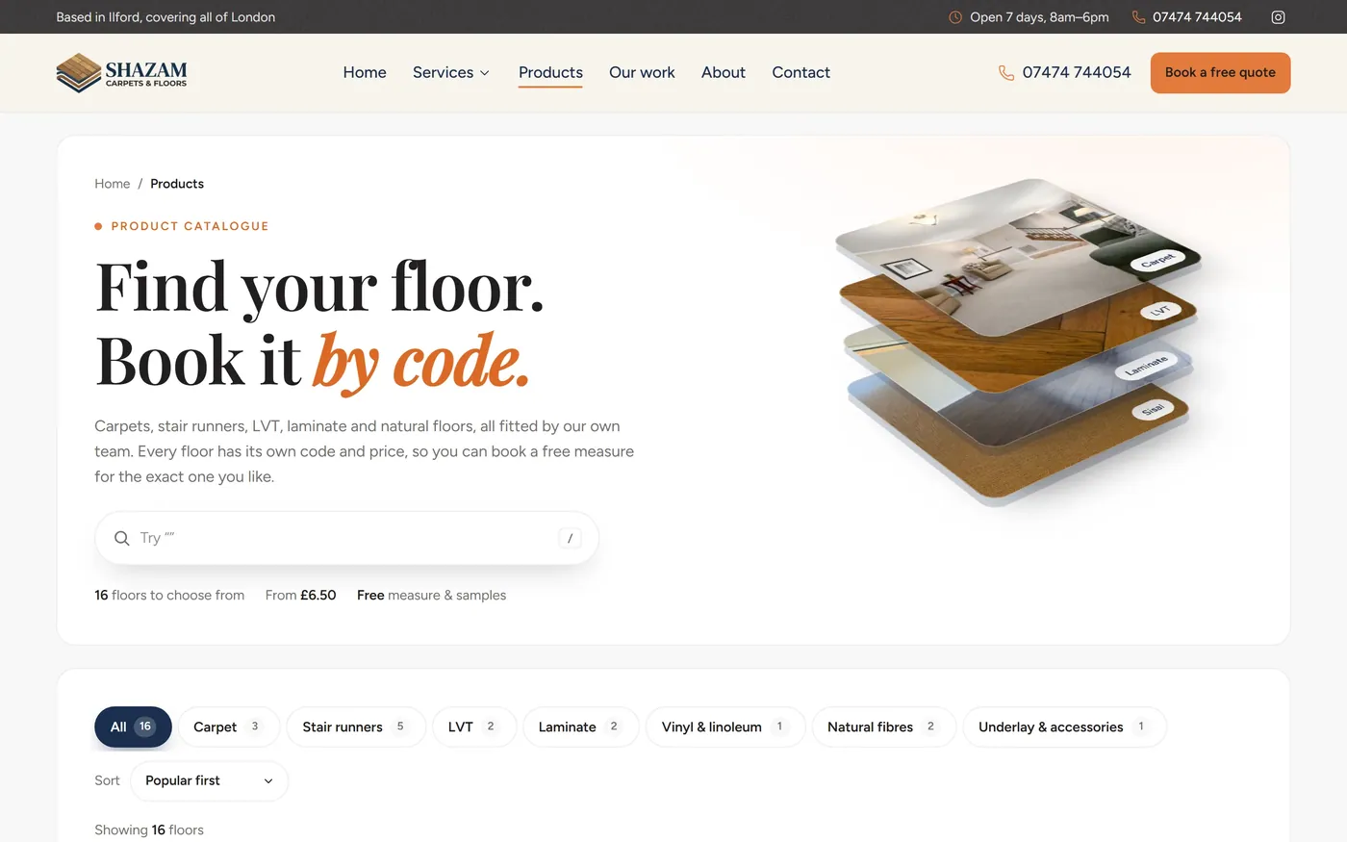Filter floors by Carpet

tap(229, 727)
